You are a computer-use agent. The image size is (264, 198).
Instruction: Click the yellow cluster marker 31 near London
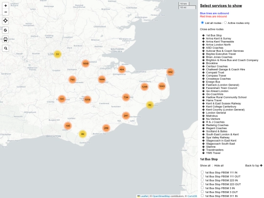58,54
